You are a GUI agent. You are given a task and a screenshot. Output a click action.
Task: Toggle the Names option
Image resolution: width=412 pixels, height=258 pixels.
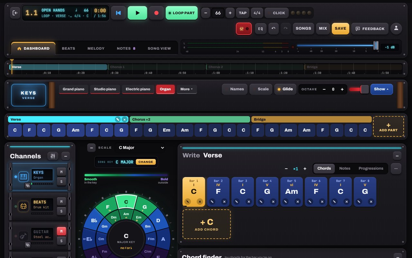pos(234,89)
